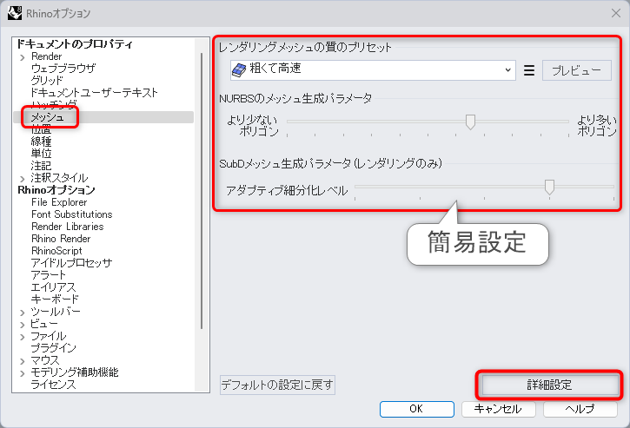Select Font Substitutions in the tree
The width and height of the screenshot is (630, 428).
pos(72,214)
